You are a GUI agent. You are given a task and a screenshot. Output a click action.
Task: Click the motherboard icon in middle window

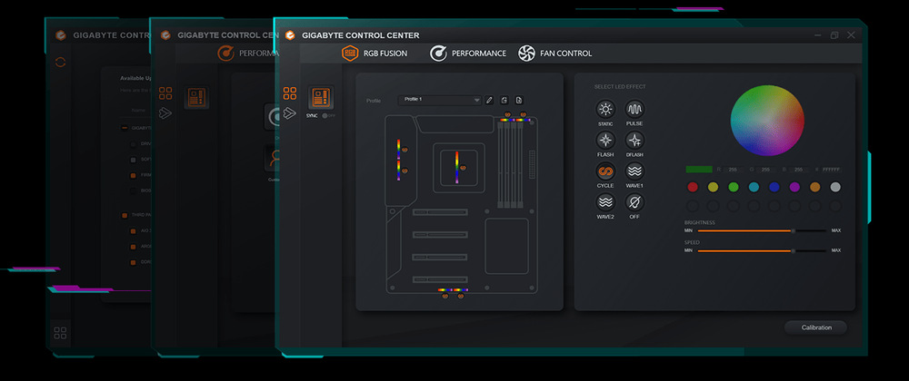click(196, 98)
